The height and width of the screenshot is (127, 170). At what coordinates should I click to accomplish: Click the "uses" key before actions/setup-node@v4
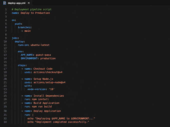point(27,82)
